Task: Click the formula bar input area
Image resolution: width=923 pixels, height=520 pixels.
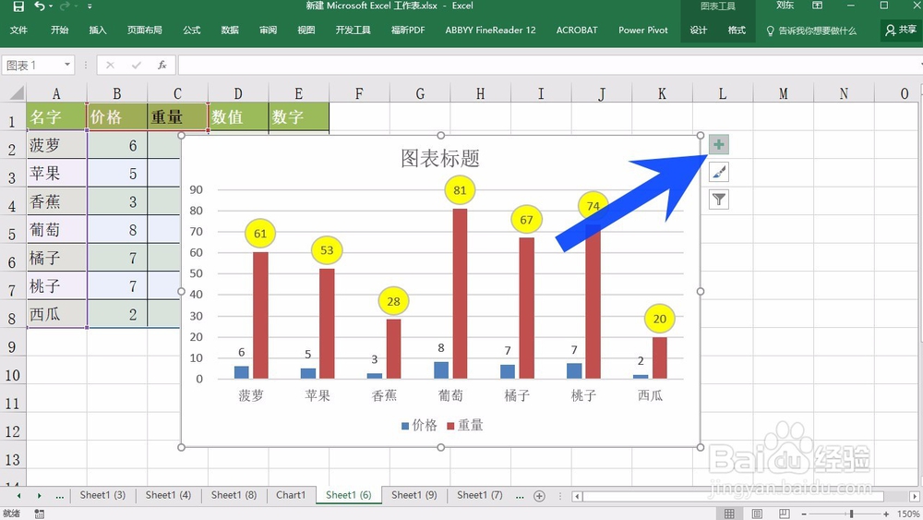Action: (547, 66)
